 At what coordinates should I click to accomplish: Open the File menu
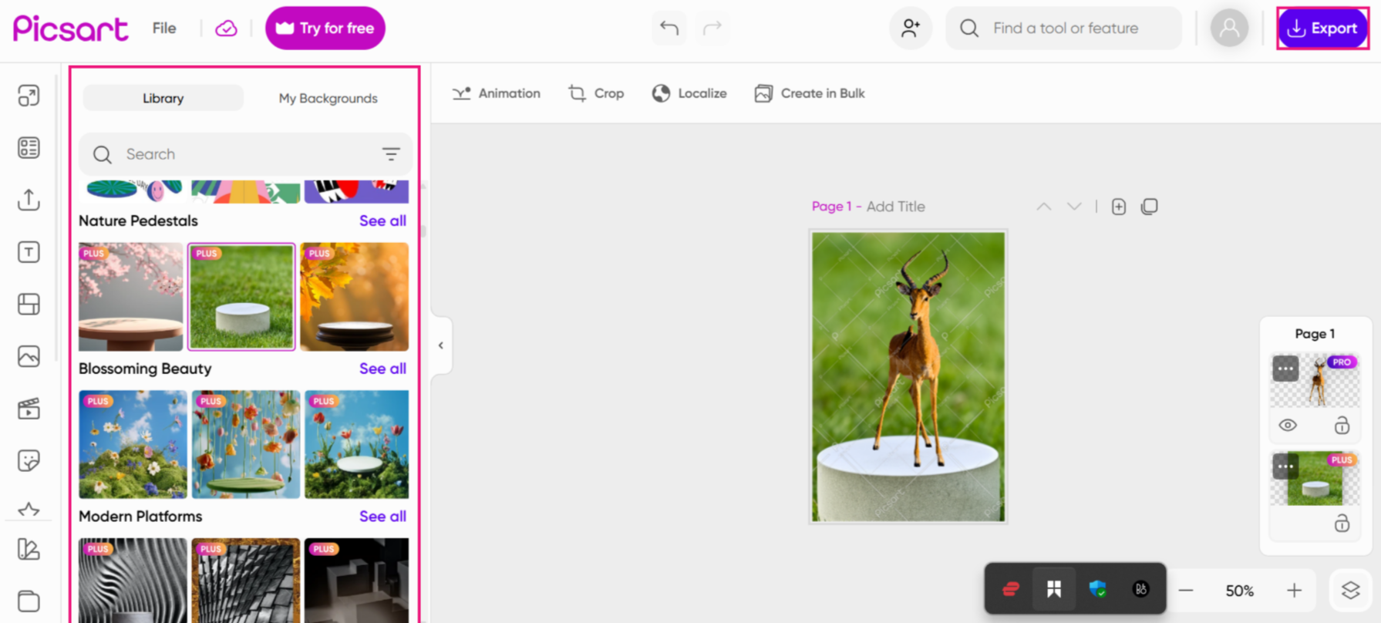click(164, 29)
